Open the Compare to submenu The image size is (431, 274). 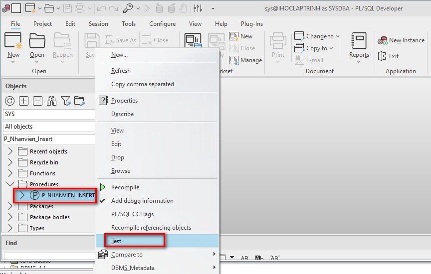pyautogui.click(x=127, y=255)
